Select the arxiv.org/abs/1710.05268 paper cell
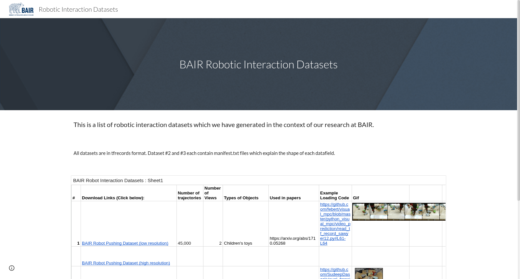 pos(294,224)
